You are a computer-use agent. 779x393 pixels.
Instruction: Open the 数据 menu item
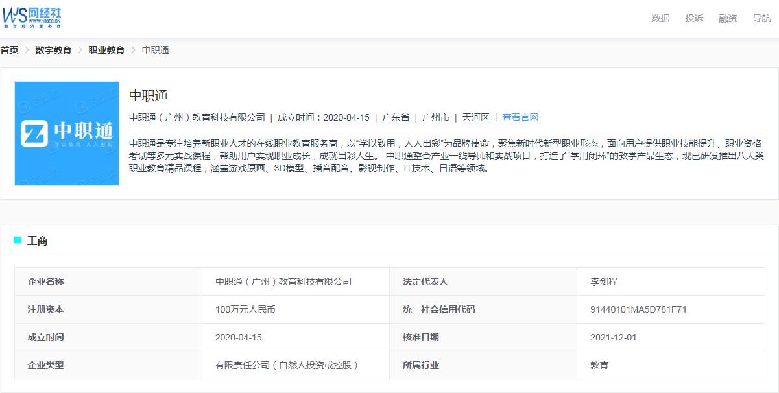coord(660,18)
